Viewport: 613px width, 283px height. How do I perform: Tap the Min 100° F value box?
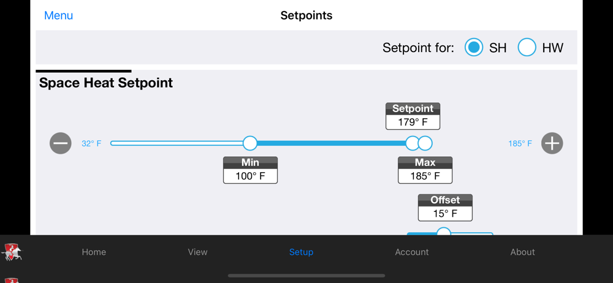point(250,176)
